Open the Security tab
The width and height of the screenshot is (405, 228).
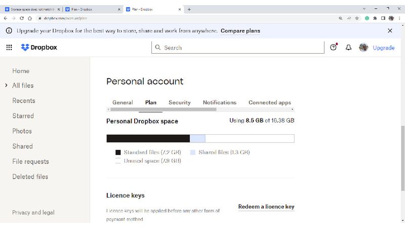[180, 102]
